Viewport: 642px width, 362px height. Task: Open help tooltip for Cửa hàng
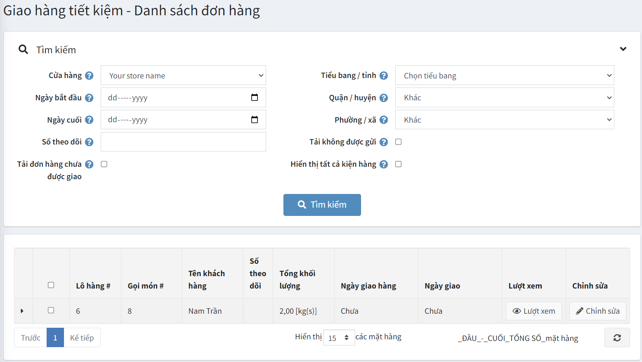(x=89, y=76)
